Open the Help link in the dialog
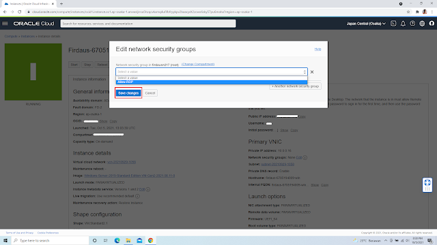Image resolution: width=437 pixels, height=245 pixels. click(318, 49)
